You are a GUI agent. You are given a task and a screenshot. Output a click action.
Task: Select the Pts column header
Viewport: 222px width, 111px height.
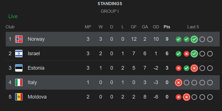point(167,27)
